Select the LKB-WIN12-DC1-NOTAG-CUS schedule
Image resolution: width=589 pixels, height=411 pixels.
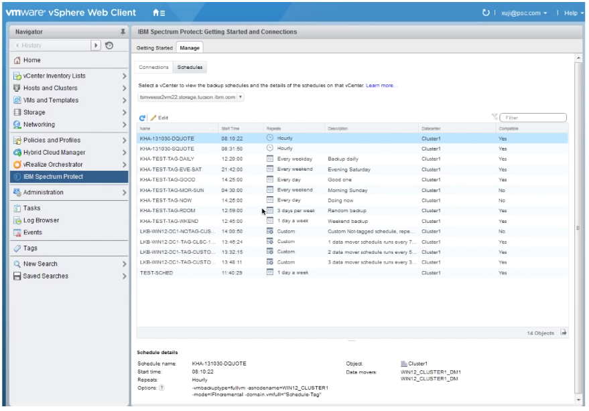[x=352, y=232]
